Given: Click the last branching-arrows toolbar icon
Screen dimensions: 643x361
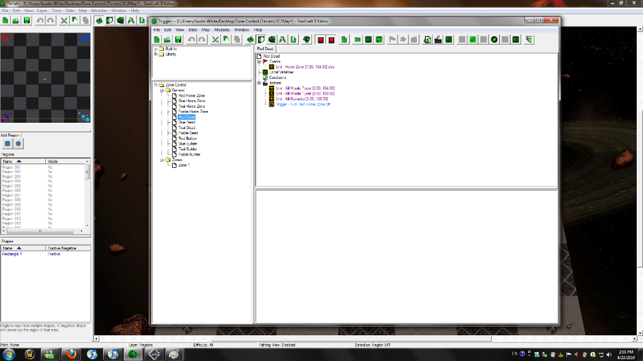Looking at the screenshot, I should (x=529, y=39).
